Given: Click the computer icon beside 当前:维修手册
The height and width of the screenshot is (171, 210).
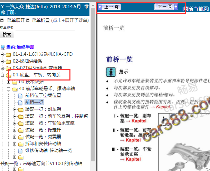Looking at the screenshot, I should pos(3,47).
